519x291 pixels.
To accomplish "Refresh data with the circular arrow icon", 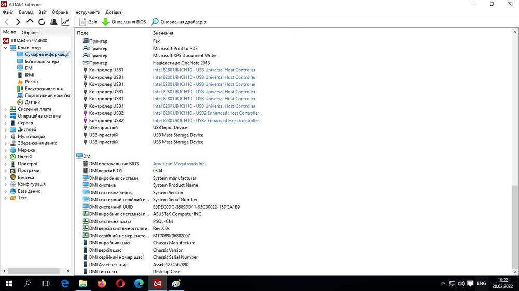I will point(42,22).
